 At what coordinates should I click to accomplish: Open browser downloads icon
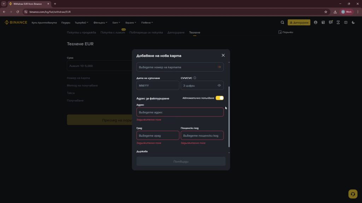click(x=335, y=12)
